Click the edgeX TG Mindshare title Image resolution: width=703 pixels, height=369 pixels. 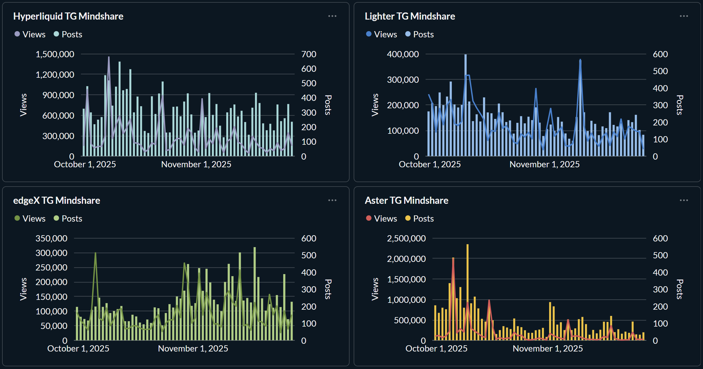point(57,200)
